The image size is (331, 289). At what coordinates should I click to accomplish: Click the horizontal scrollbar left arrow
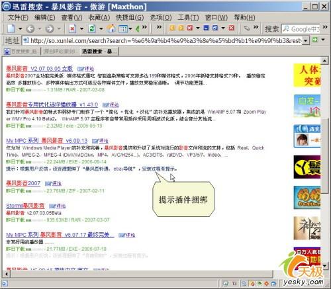click(7, 274)
